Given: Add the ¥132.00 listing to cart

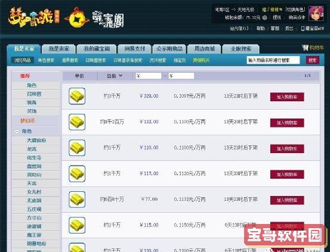Looking at the screenshot, I should pos(287,123).
